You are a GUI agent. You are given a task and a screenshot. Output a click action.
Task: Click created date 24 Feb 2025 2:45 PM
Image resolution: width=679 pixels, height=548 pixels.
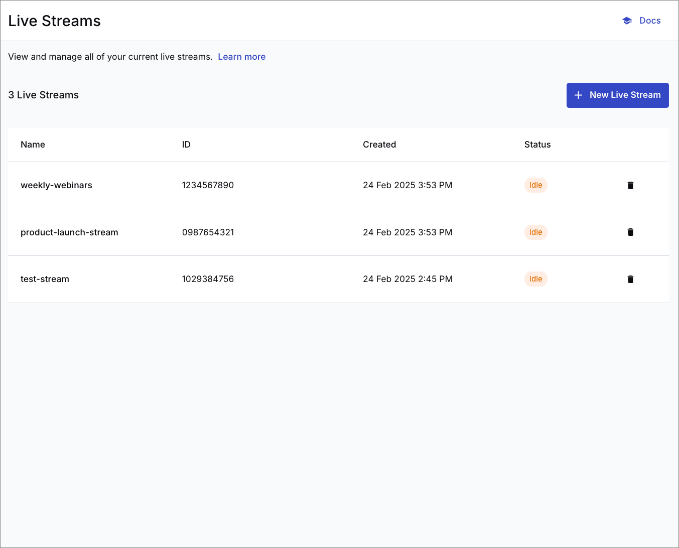tap(408, 279)
